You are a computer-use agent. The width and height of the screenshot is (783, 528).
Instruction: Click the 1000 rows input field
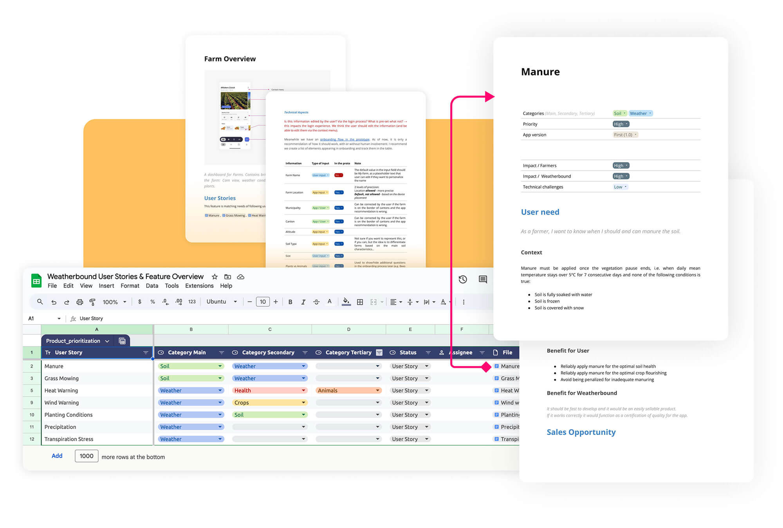click(x=87, y=456)
